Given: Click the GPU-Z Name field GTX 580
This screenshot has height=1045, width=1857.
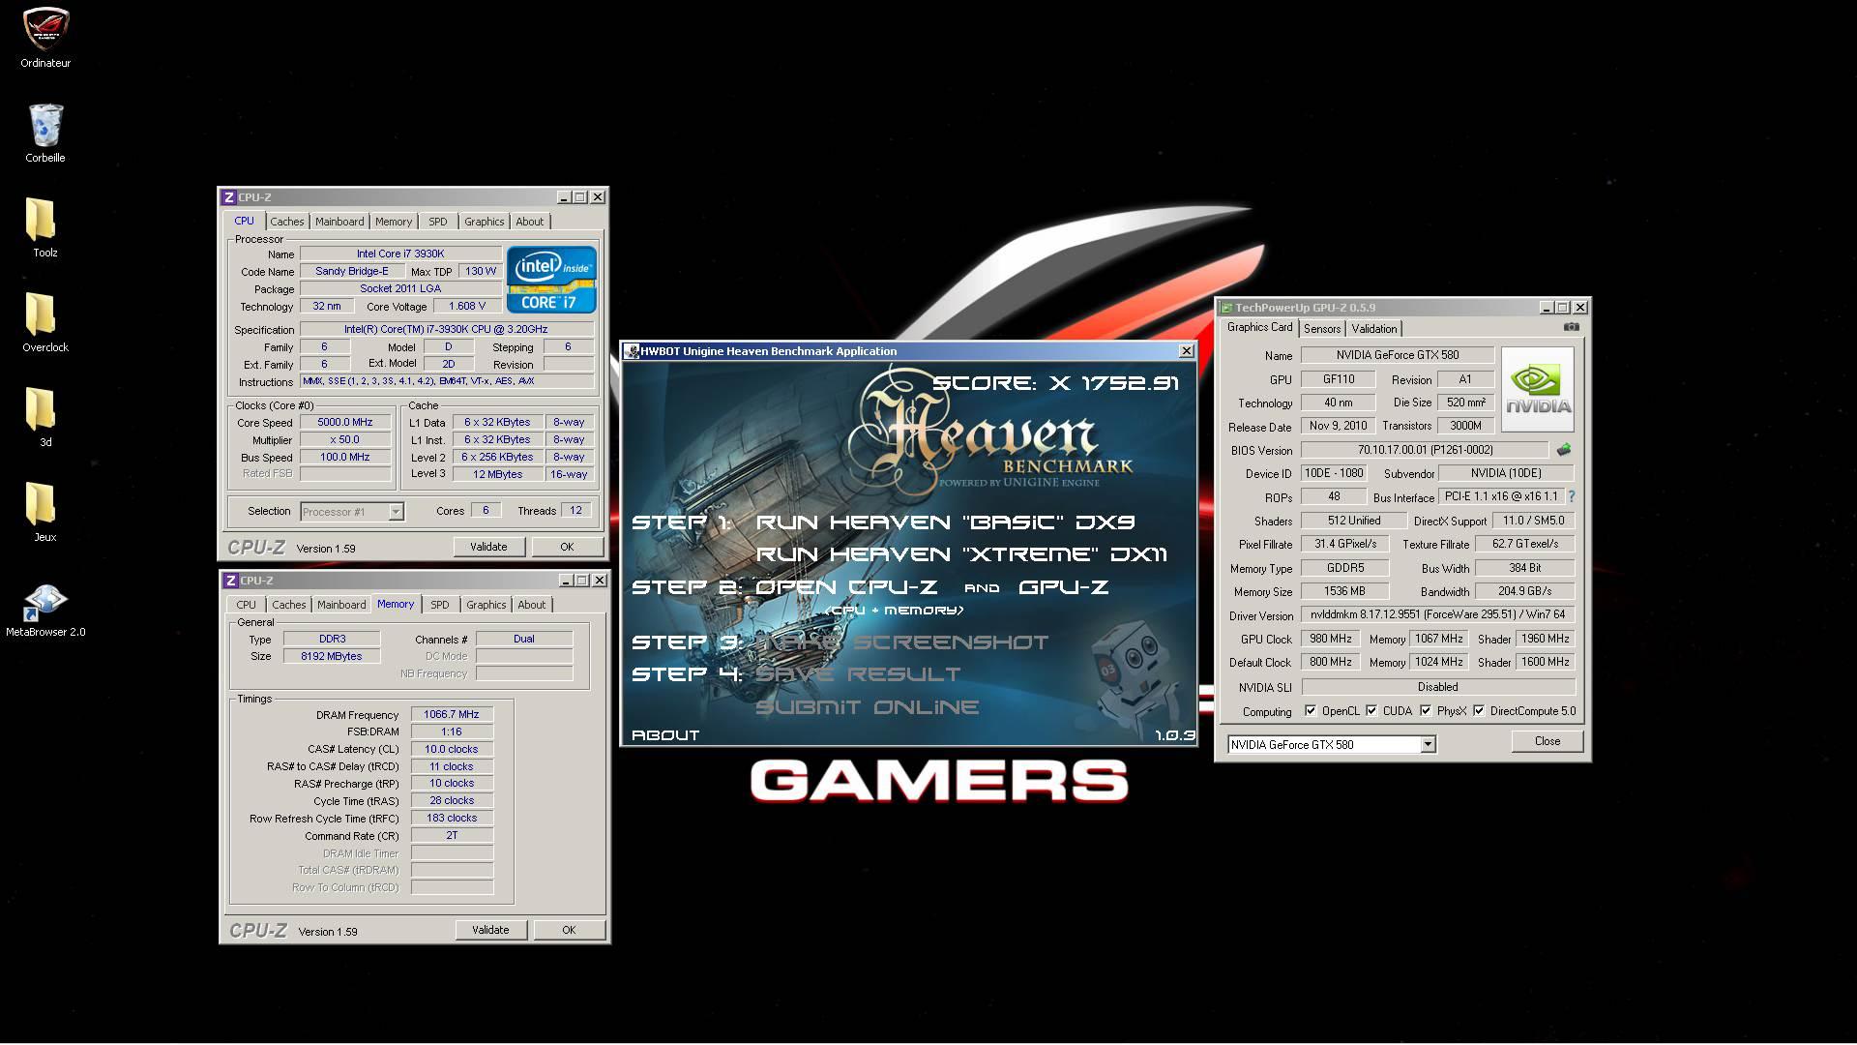Looking at the screenshot, I should point(1398,355).
